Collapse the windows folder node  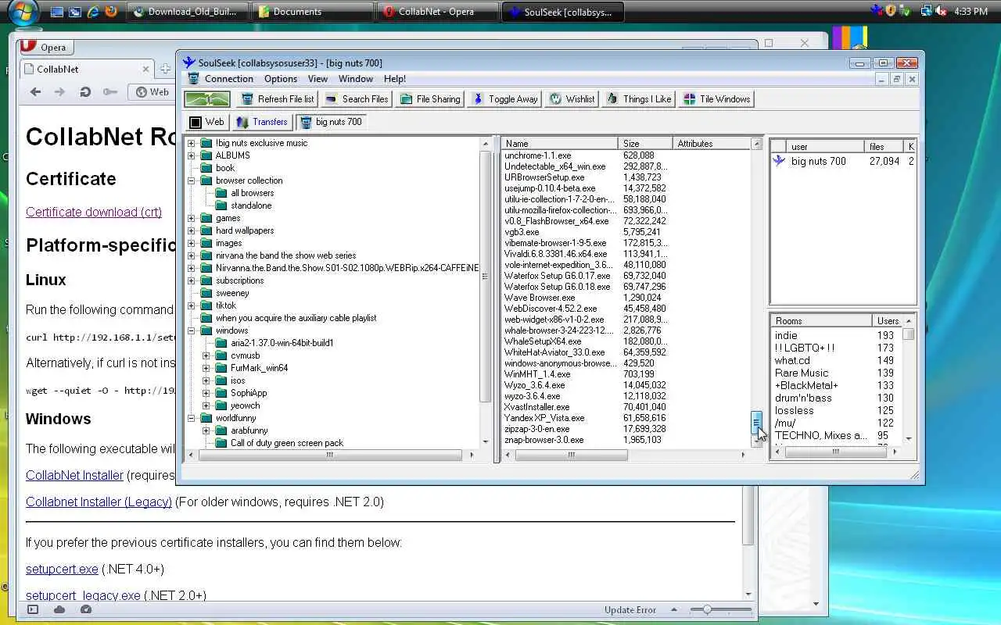(x=192, y=330)
